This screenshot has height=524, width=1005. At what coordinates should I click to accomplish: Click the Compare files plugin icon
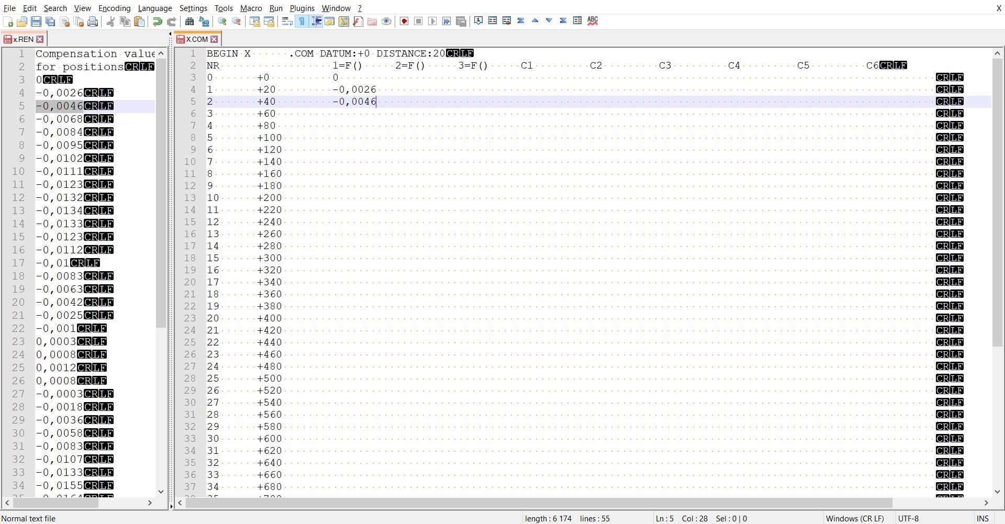pos(493,21)
